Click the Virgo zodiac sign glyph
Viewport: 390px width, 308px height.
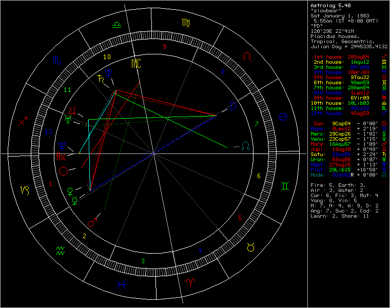[186, 23]
